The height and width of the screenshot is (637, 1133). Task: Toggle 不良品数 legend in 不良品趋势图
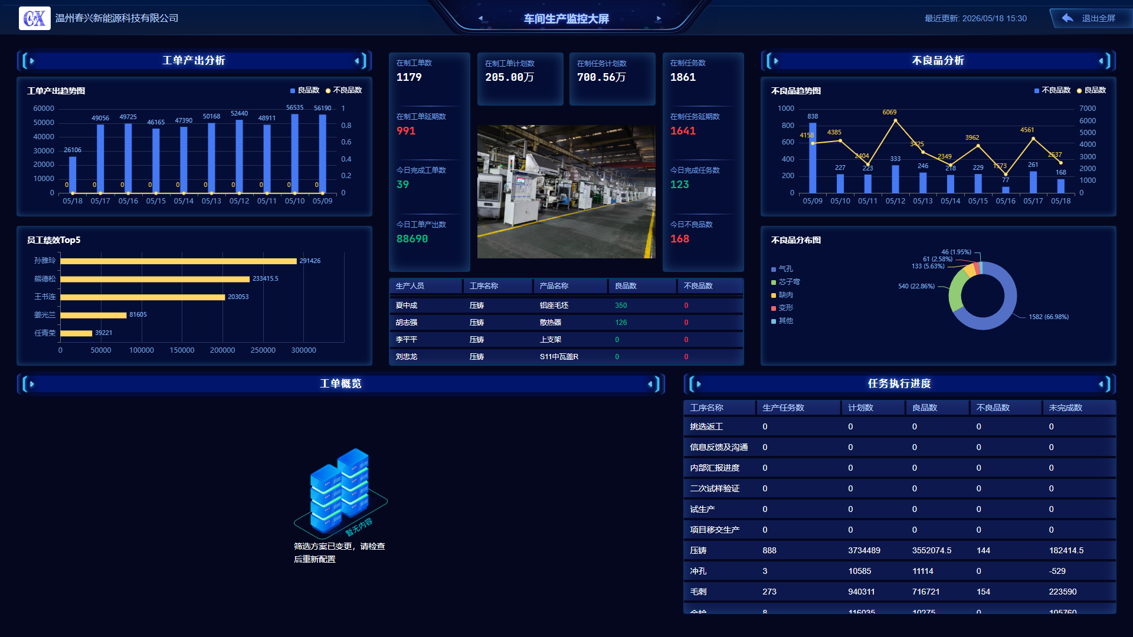pos(1052,90)
